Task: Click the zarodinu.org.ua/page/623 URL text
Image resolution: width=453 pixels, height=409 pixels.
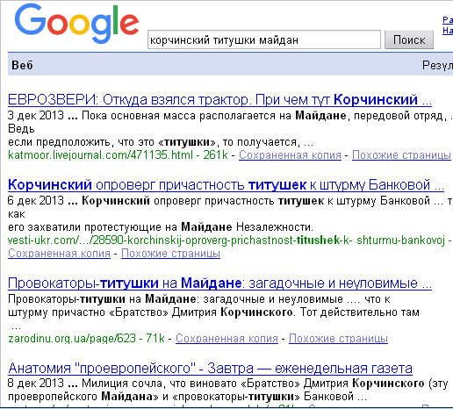Action: [72, 339]
